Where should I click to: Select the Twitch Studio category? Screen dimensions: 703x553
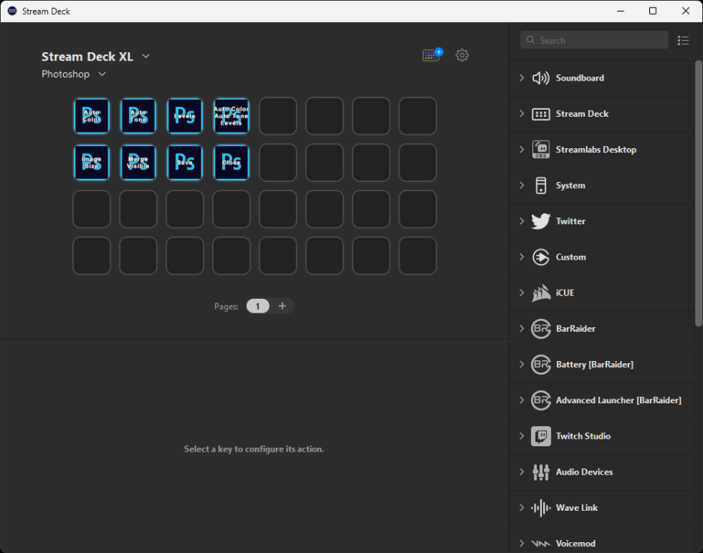click(x=582, y=435)
